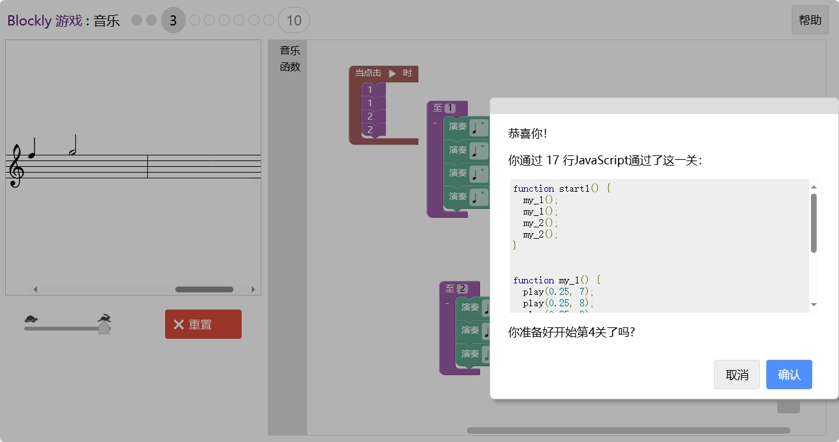Select the first '1' function call block
Viewport: 839px width, 442px height.
pos(374,90)
